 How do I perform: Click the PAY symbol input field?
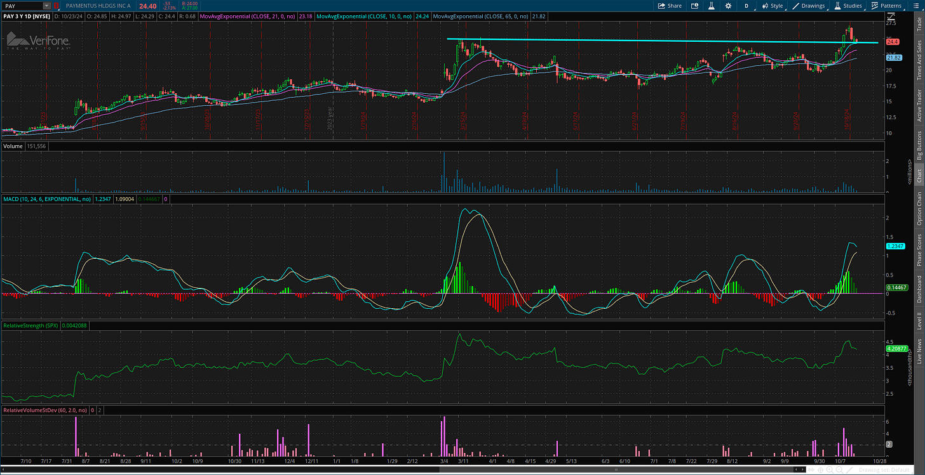[22, 6]
